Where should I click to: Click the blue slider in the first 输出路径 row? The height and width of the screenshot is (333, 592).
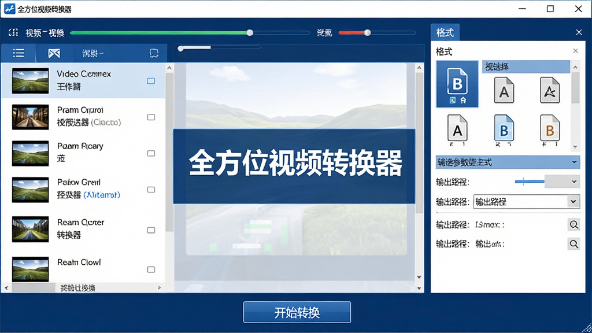coord(530,182)
